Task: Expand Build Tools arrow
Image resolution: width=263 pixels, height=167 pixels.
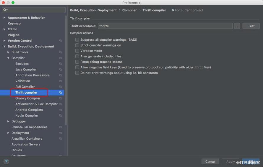Action: [x=8, y=52]
